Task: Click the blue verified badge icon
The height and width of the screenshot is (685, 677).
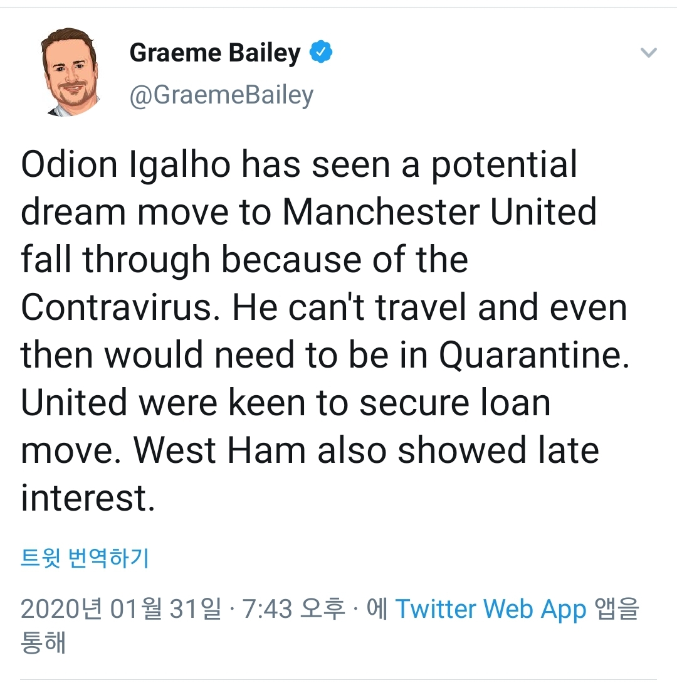Action: click(x=321, y=53)
